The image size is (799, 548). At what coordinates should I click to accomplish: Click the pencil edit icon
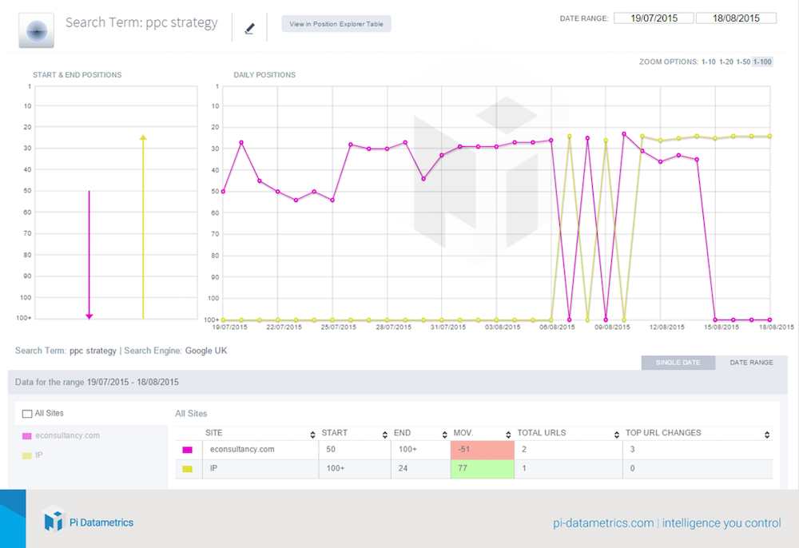(x=249, y=29)
